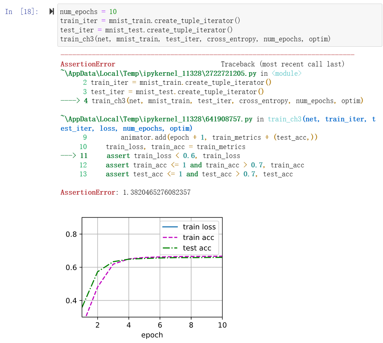Viewport: 383px width, 343px height.
Task: Click the x-axis tick label 4
Action: [129, 325]
